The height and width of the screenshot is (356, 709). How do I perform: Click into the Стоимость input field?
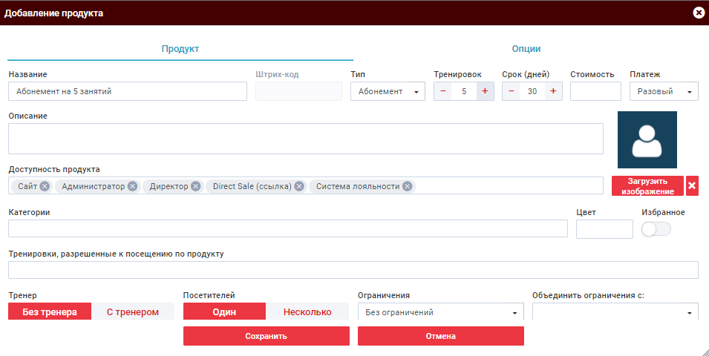point(595,91)
